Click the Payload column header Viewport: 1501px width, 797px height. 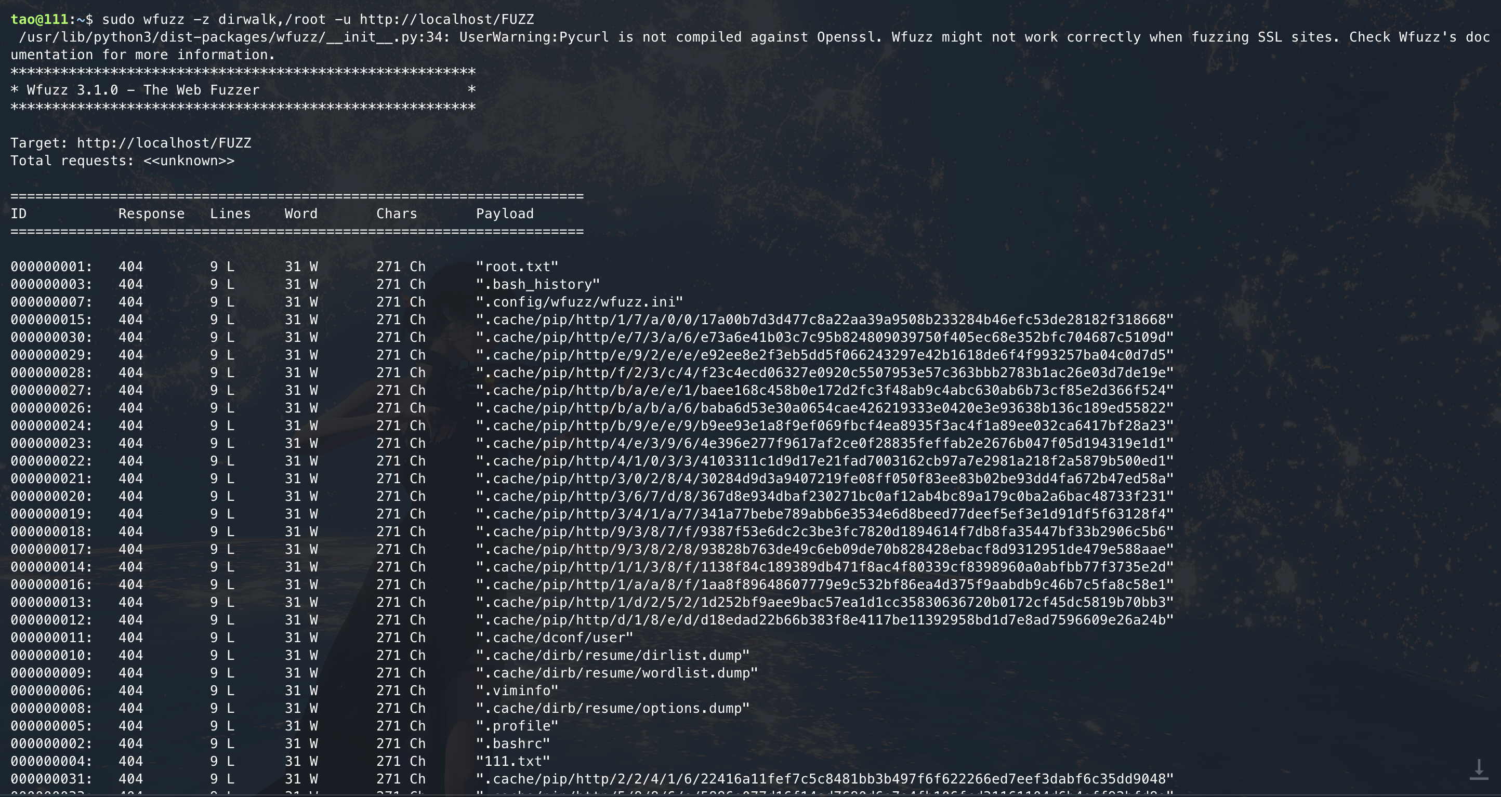click(x=505, y=213)
